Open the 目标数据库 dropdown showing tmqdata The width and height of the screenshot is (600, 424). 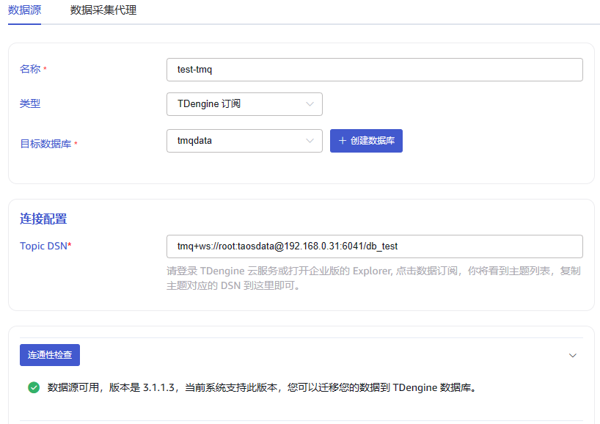click(x=244, y=141)
